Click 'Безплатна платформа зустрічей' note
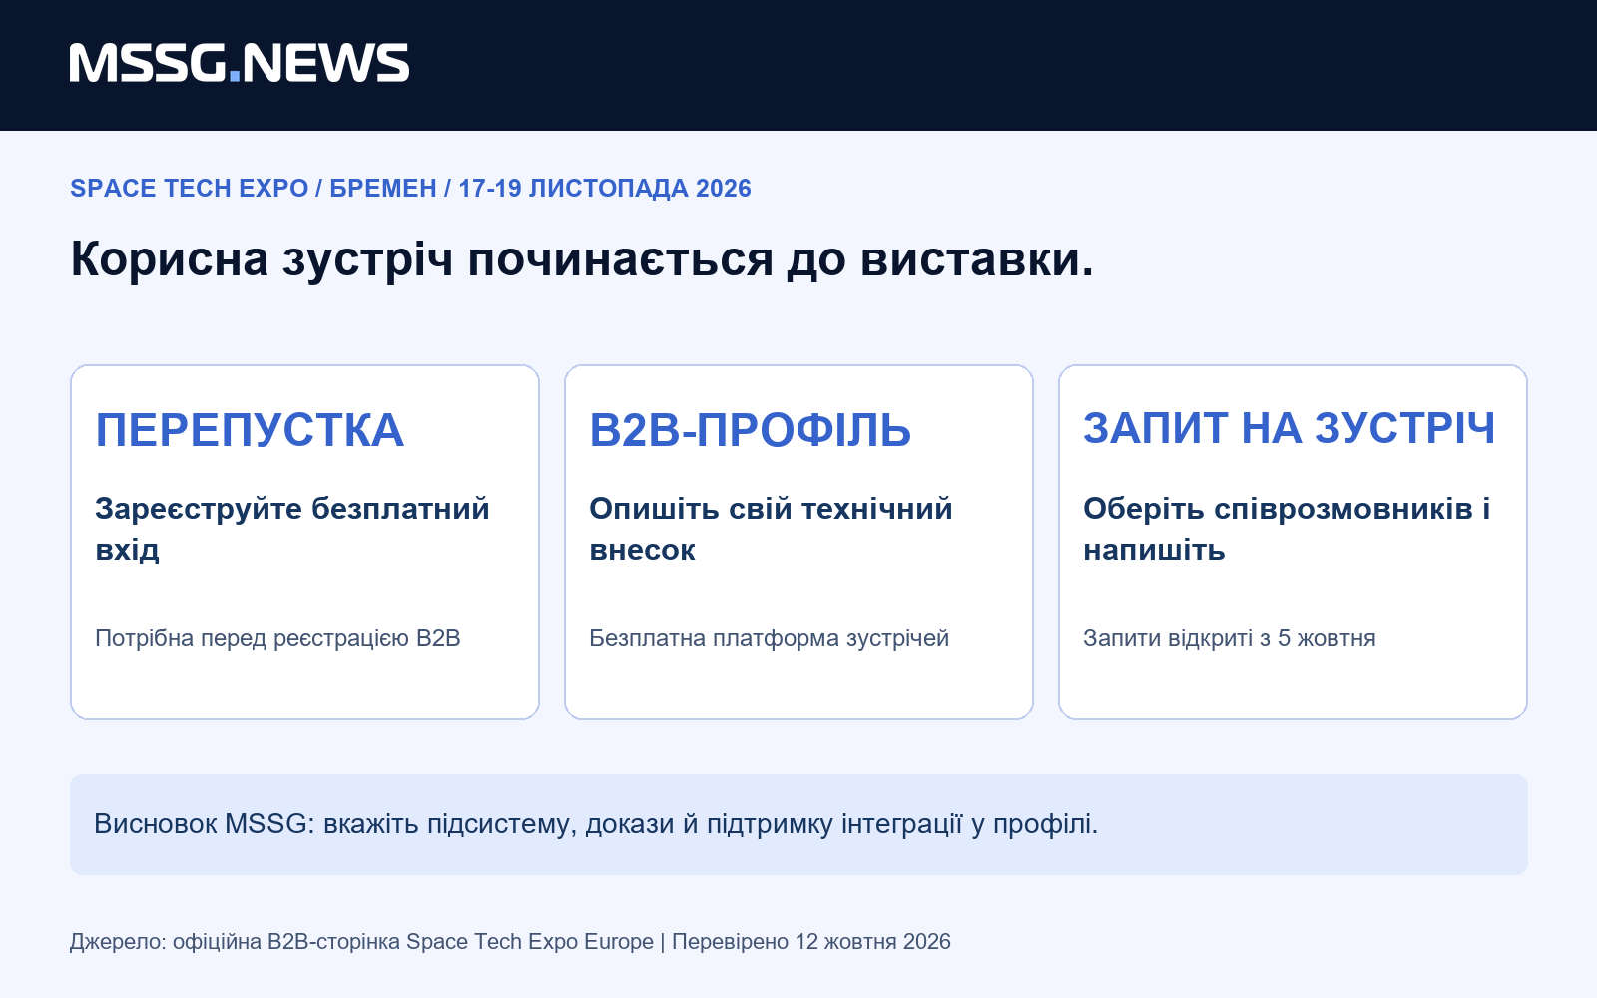Image resolution: width=1597 pixels, height=998 pixels. click(769, 638)
